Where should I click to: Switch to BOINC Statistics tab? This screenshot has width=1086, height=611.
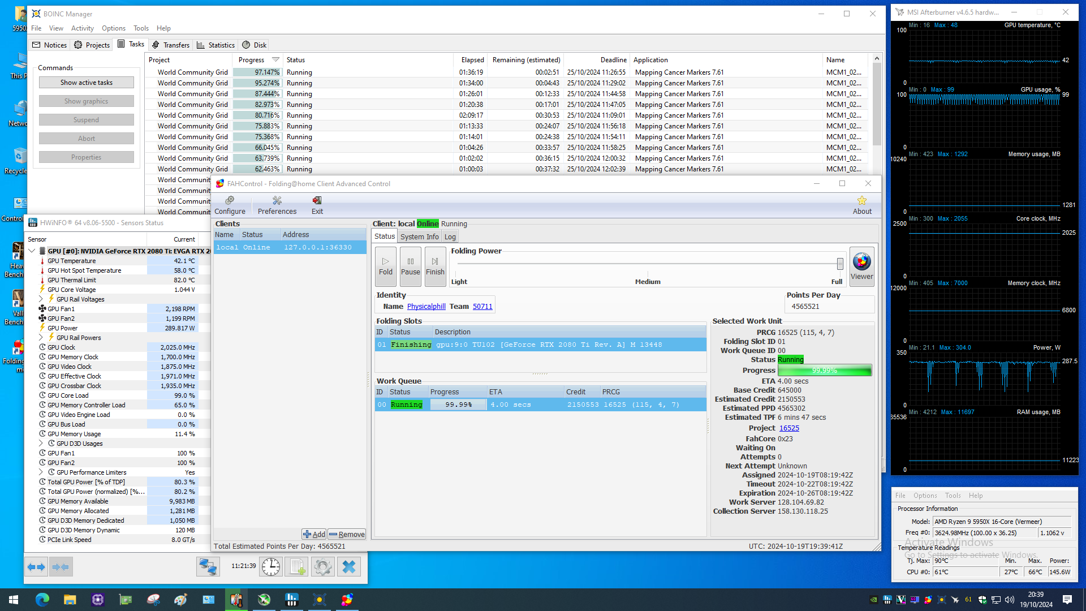pyautogui.click(x=216, y=45)
